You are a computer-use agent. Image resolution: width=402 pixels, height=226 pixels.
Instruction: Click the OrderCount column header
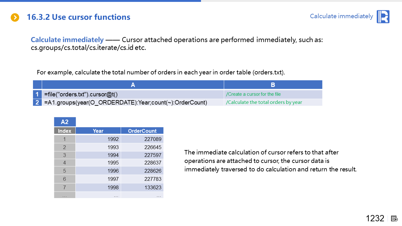pos(142,131)
